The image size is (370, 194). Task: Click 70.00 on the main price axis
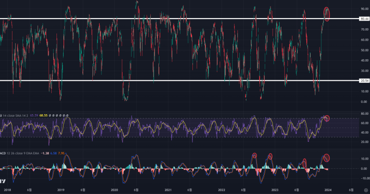(x=364, y=30)
